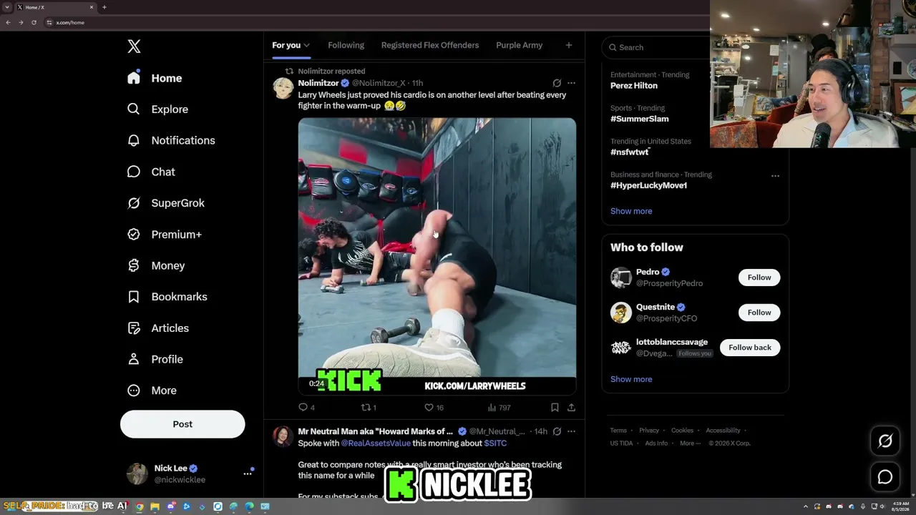Open a new browser tab

(104, 7)
